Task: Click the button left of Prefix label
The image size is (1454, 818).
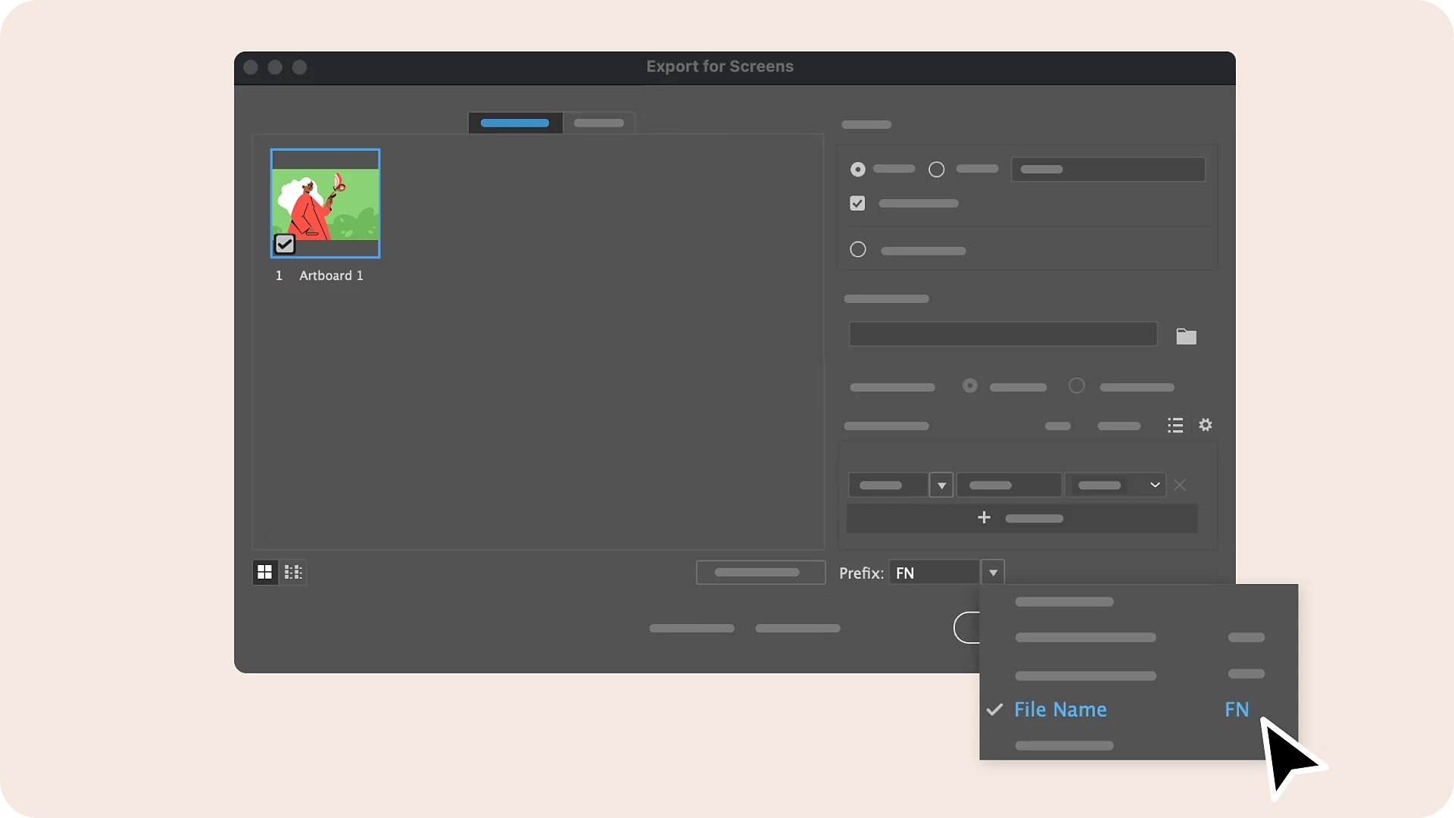Action: pyautogui.click(x=760, y=573)
